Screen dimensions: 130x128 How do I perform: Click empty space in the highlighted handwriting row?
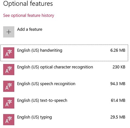(x=85, y=55)
